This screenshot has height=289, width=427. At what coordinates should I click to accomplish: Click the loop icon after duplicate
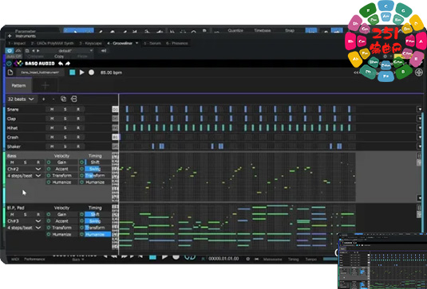(x=73, y=100)
